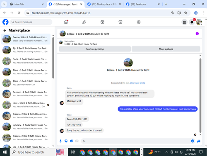Viewport: 207px width, 156px height.
Task: Open the Friends icon in top navigation
Action: 84,22
